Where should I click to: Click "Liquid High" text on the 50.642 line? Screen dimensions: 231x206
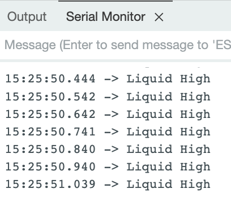[x=168, y=115]
